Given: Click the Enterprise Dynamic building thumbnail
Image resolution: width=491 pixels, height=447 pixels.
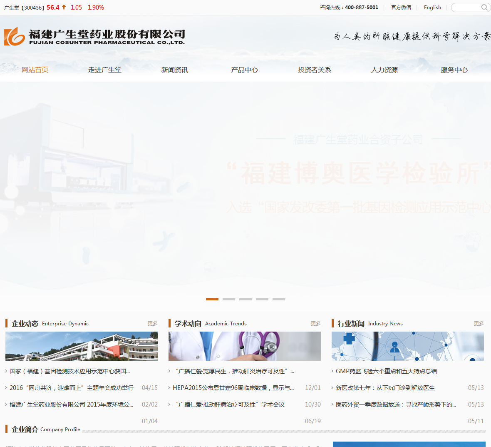Looking at the screenshot, I should coord(82,346).
